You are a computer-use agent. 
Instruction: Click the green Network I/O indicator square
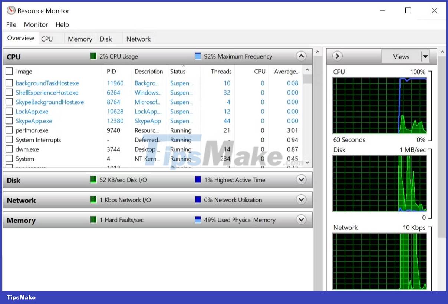pyautogui.click(x=93, y=200)
